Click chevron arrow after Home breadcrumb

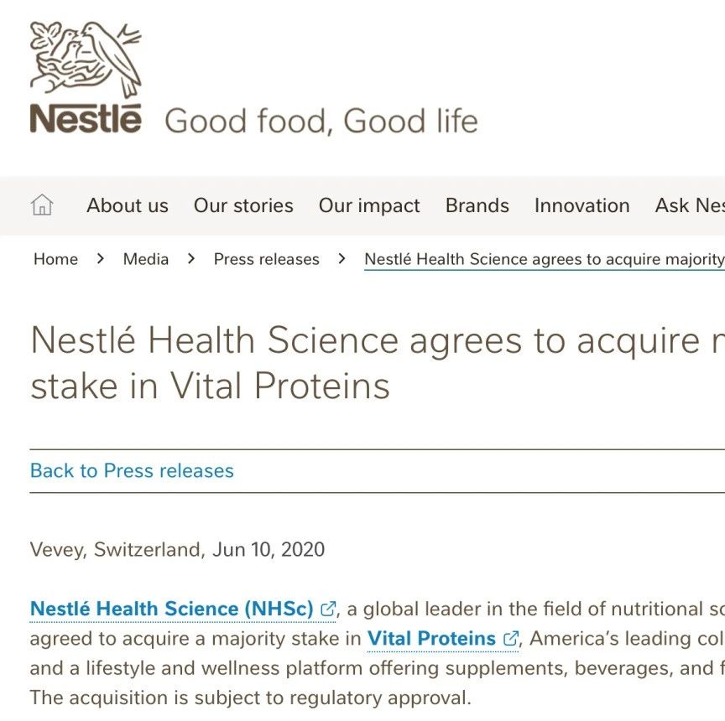(101, 259)
